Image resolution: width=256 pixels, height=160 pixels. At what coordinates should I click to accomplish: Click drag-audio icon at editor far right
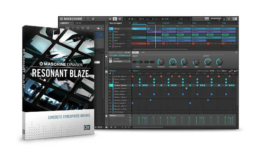click(x=236, y=71)
